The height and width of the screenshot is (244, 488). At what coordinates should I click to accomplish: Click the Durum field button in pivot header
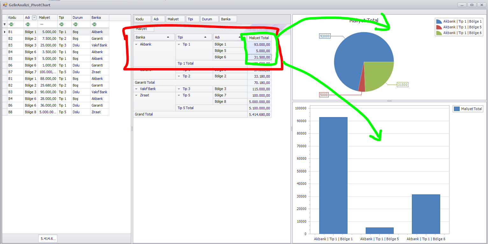[209, 19]
